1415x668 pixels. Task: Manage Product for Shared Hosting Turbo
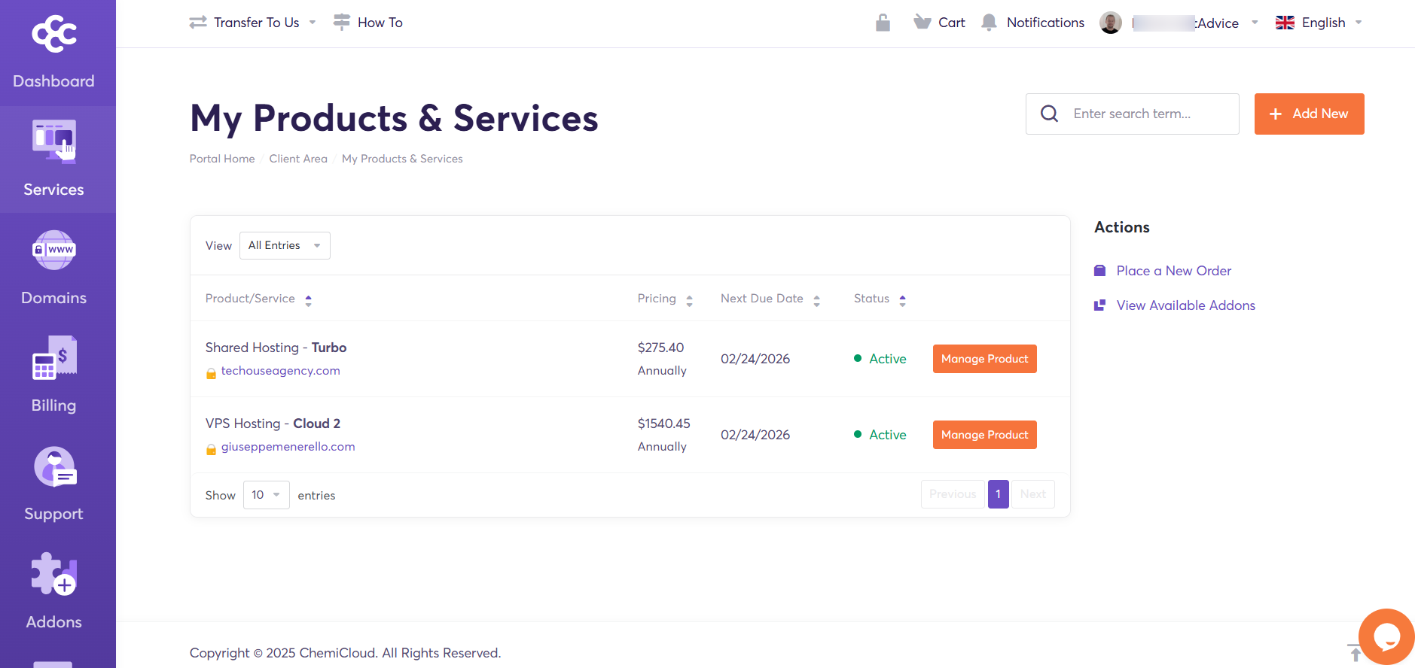click(x=984, y=359)
